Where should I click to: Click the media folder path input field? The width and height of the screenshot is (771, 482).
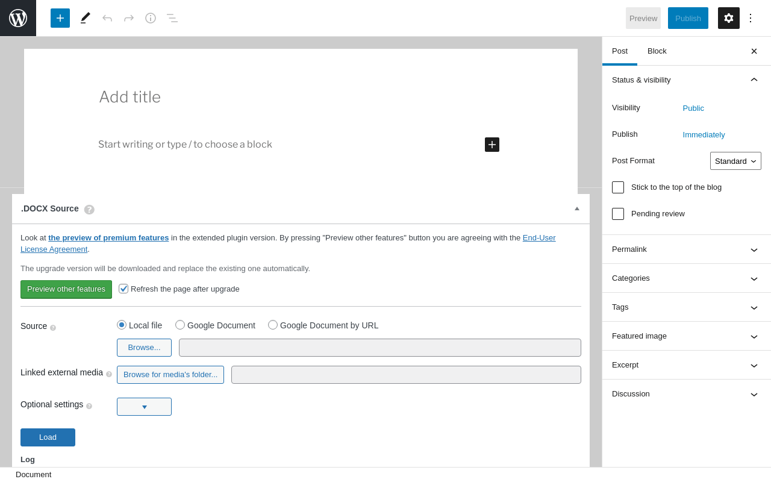tap(406, 375)
